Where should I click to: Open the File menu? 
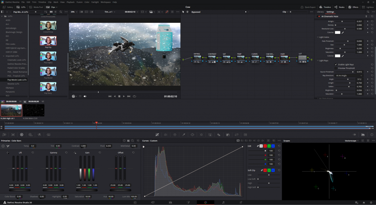[23, 2]
